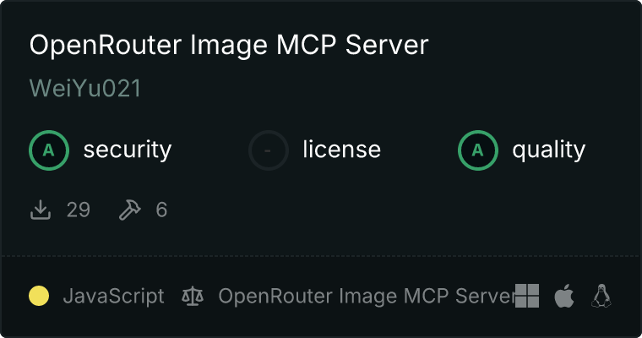Click the quality grade A badge
This screenshot has height=338, width=642.
[x=478, y=150]
